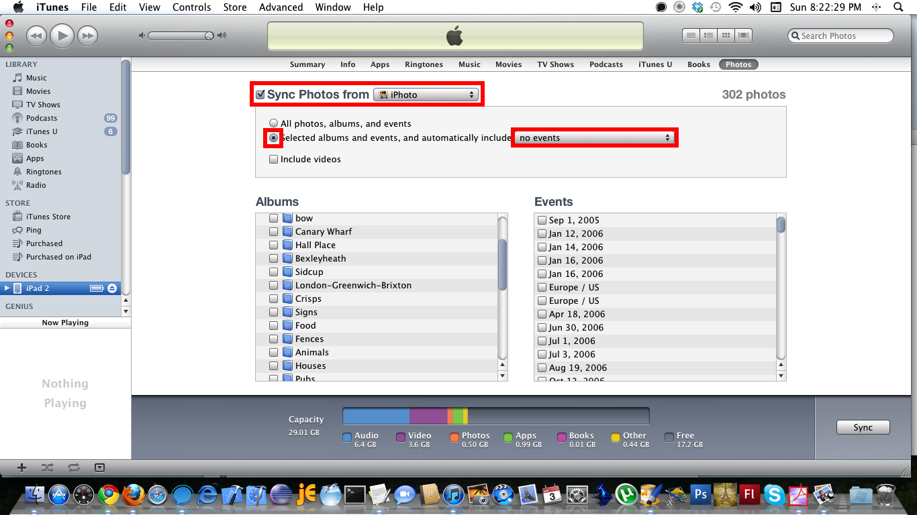Open the 'no events' dropdown
The height and width of the screenshot is (515, 917).
pyautogui.click(x=594, y=137)
